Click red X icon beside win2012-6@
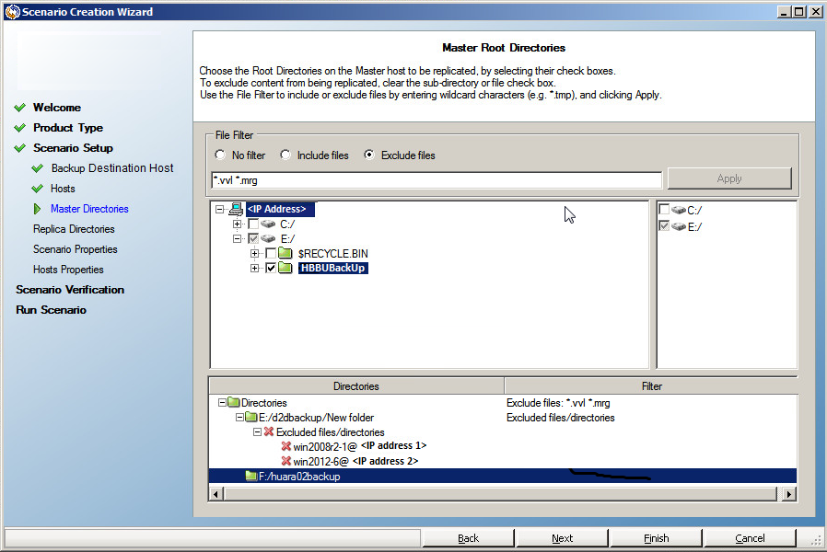827x552 pixels. pos(286,461)
